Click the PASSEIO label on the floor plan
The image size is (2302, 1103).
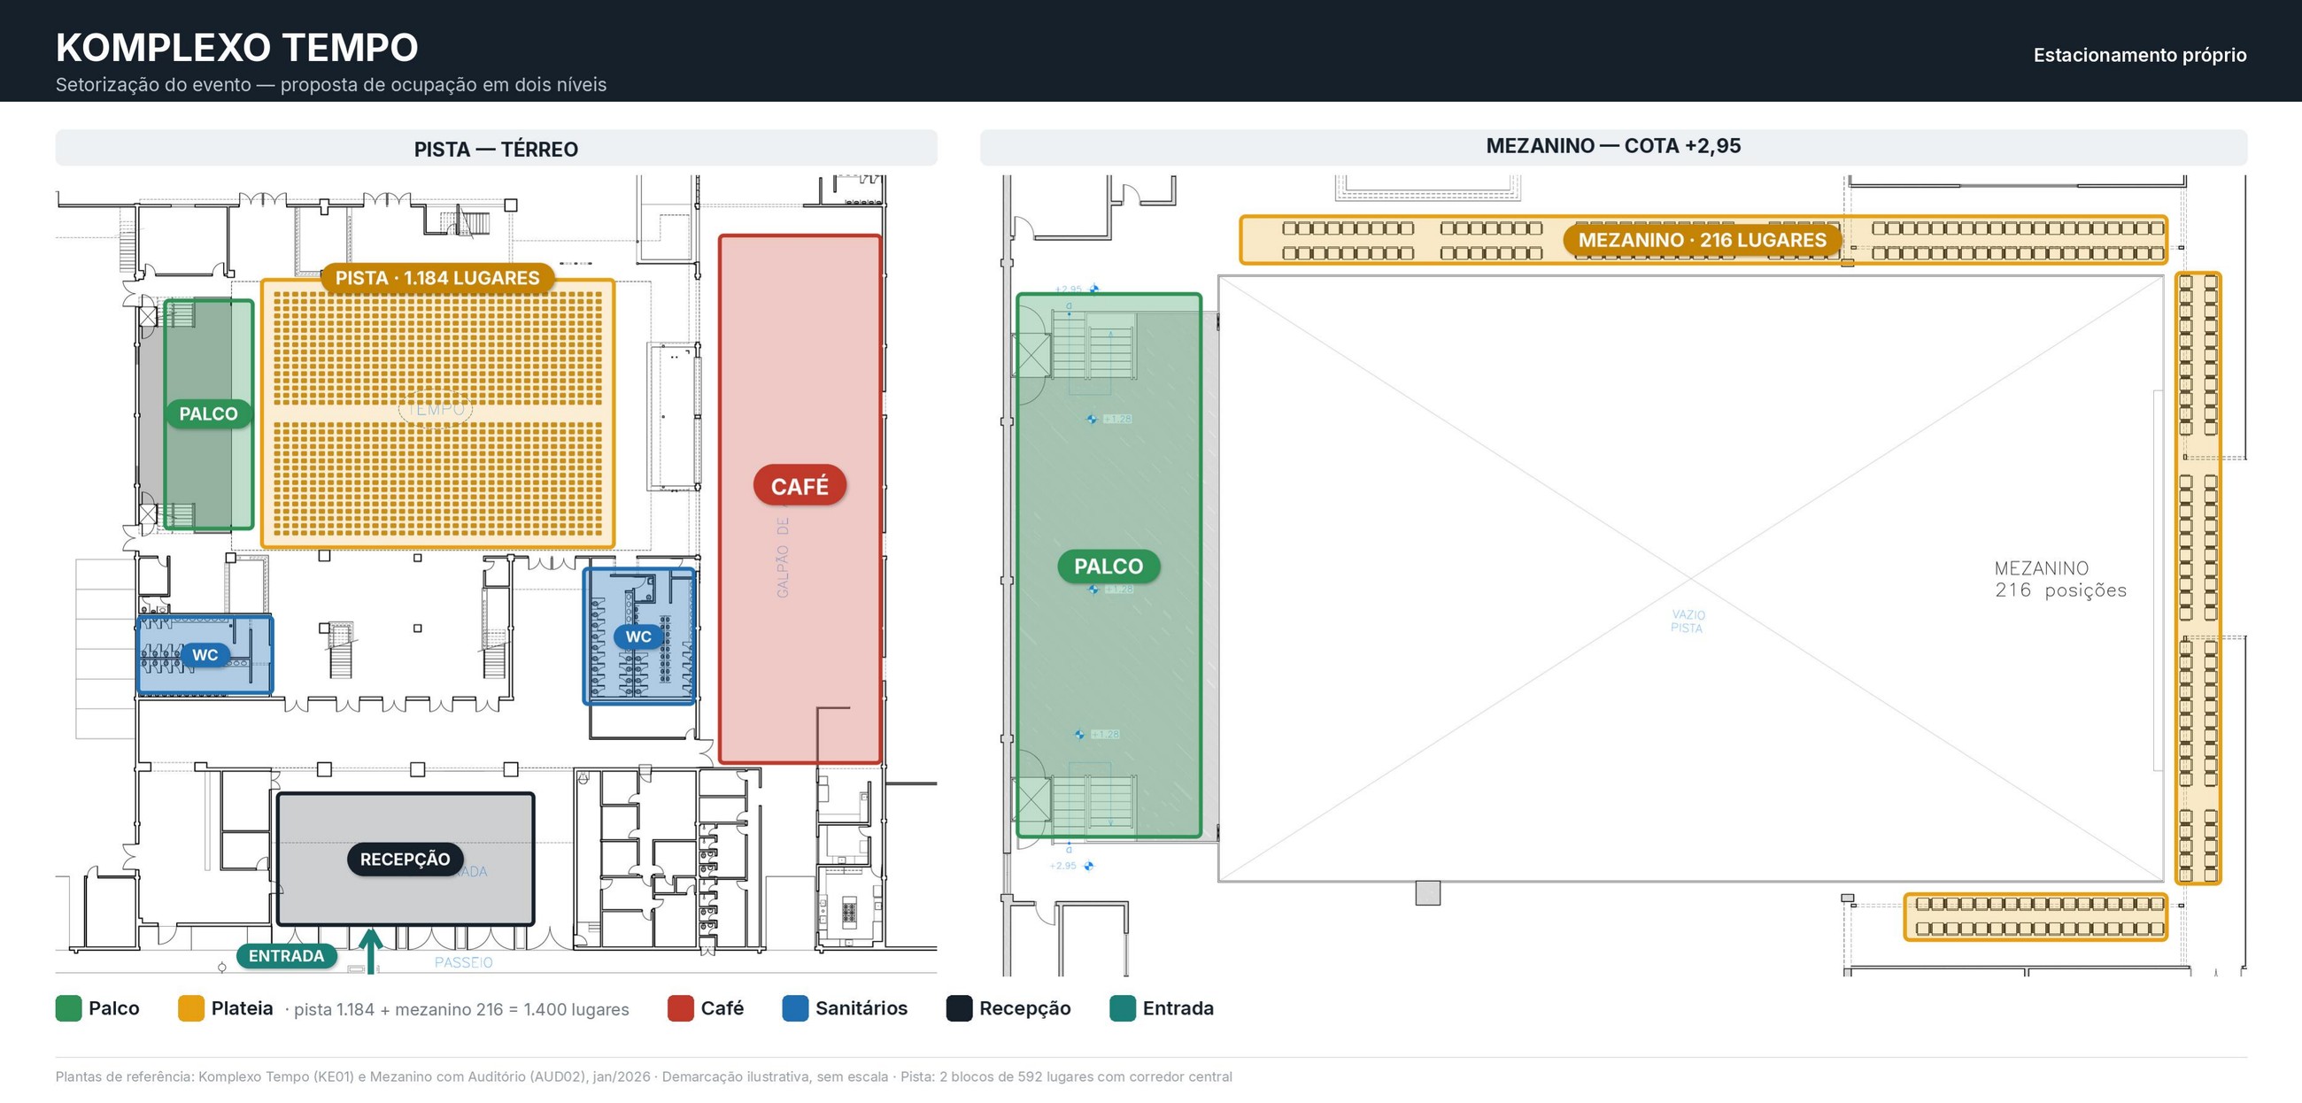(x=464, y=962)
